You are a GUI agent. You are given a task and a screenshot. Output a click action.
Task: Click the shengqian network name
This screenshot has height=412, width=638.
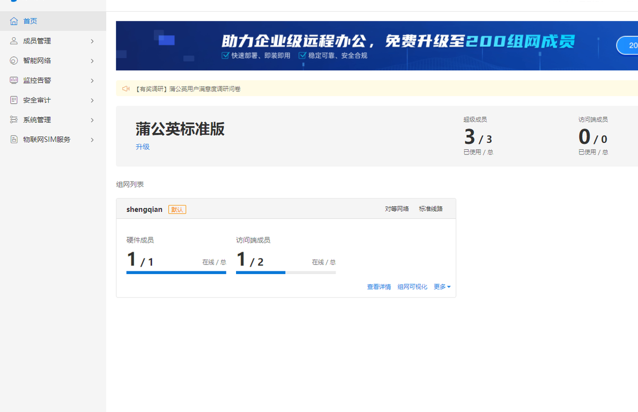145,209
